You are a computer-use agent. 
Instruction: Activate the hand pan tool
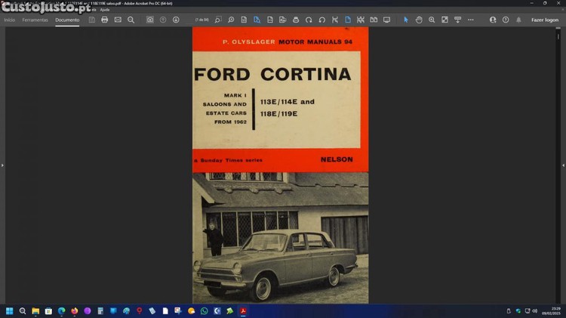[418, 20]
